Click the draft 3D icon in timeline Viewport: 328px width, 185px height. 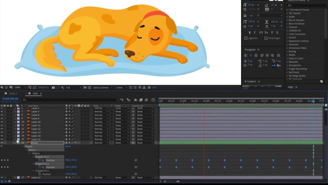pos(129,100)
